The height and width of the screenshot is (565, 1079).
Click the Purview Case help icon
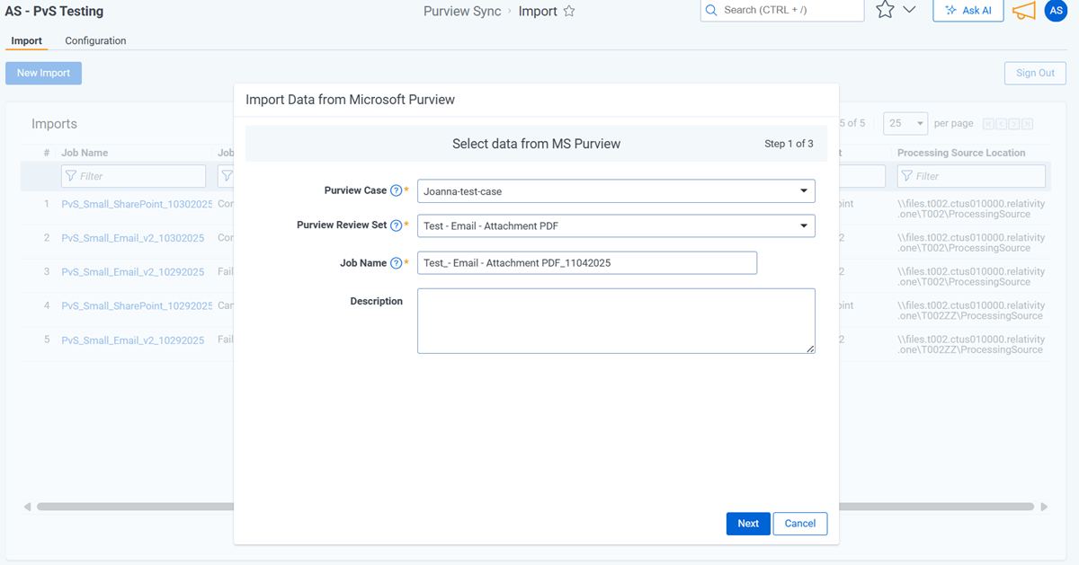396,190
